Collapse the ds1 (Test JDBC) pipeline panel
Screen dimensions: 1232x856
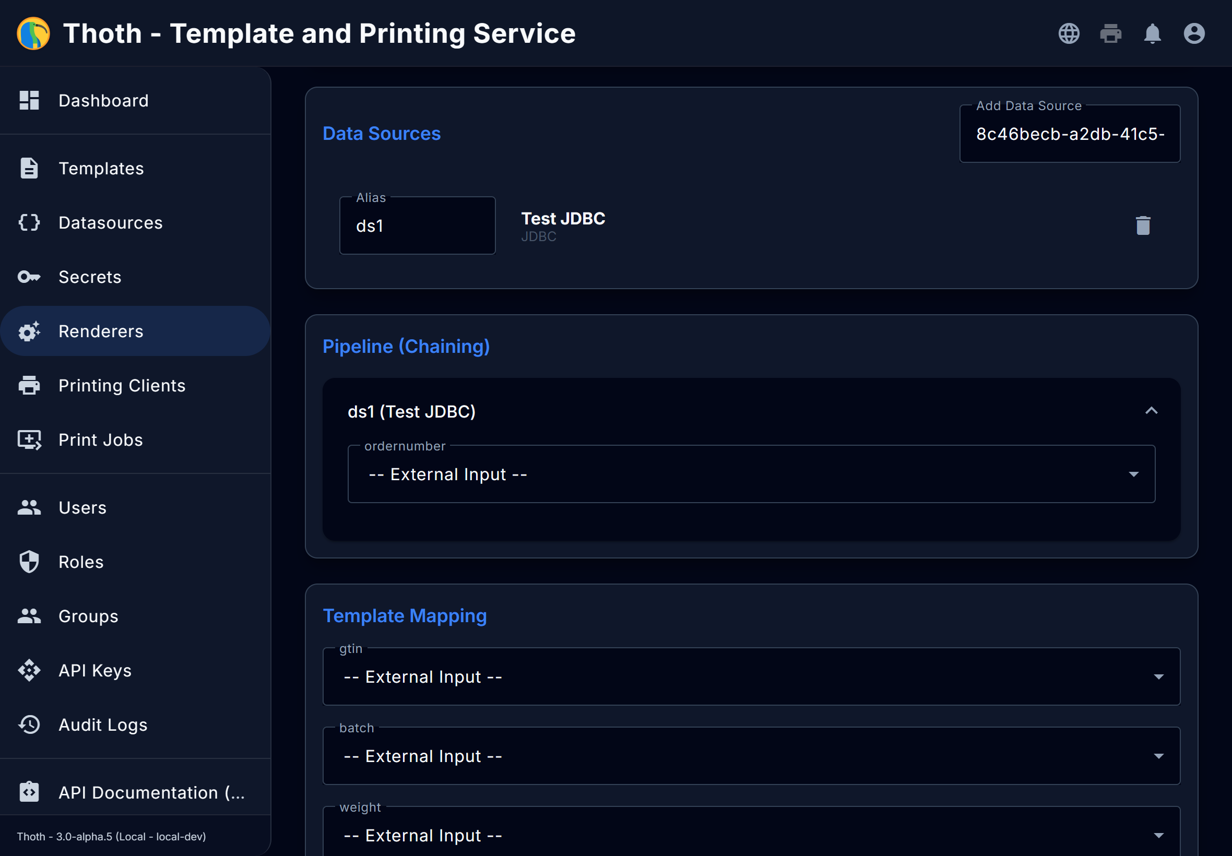coord(1151,411)
